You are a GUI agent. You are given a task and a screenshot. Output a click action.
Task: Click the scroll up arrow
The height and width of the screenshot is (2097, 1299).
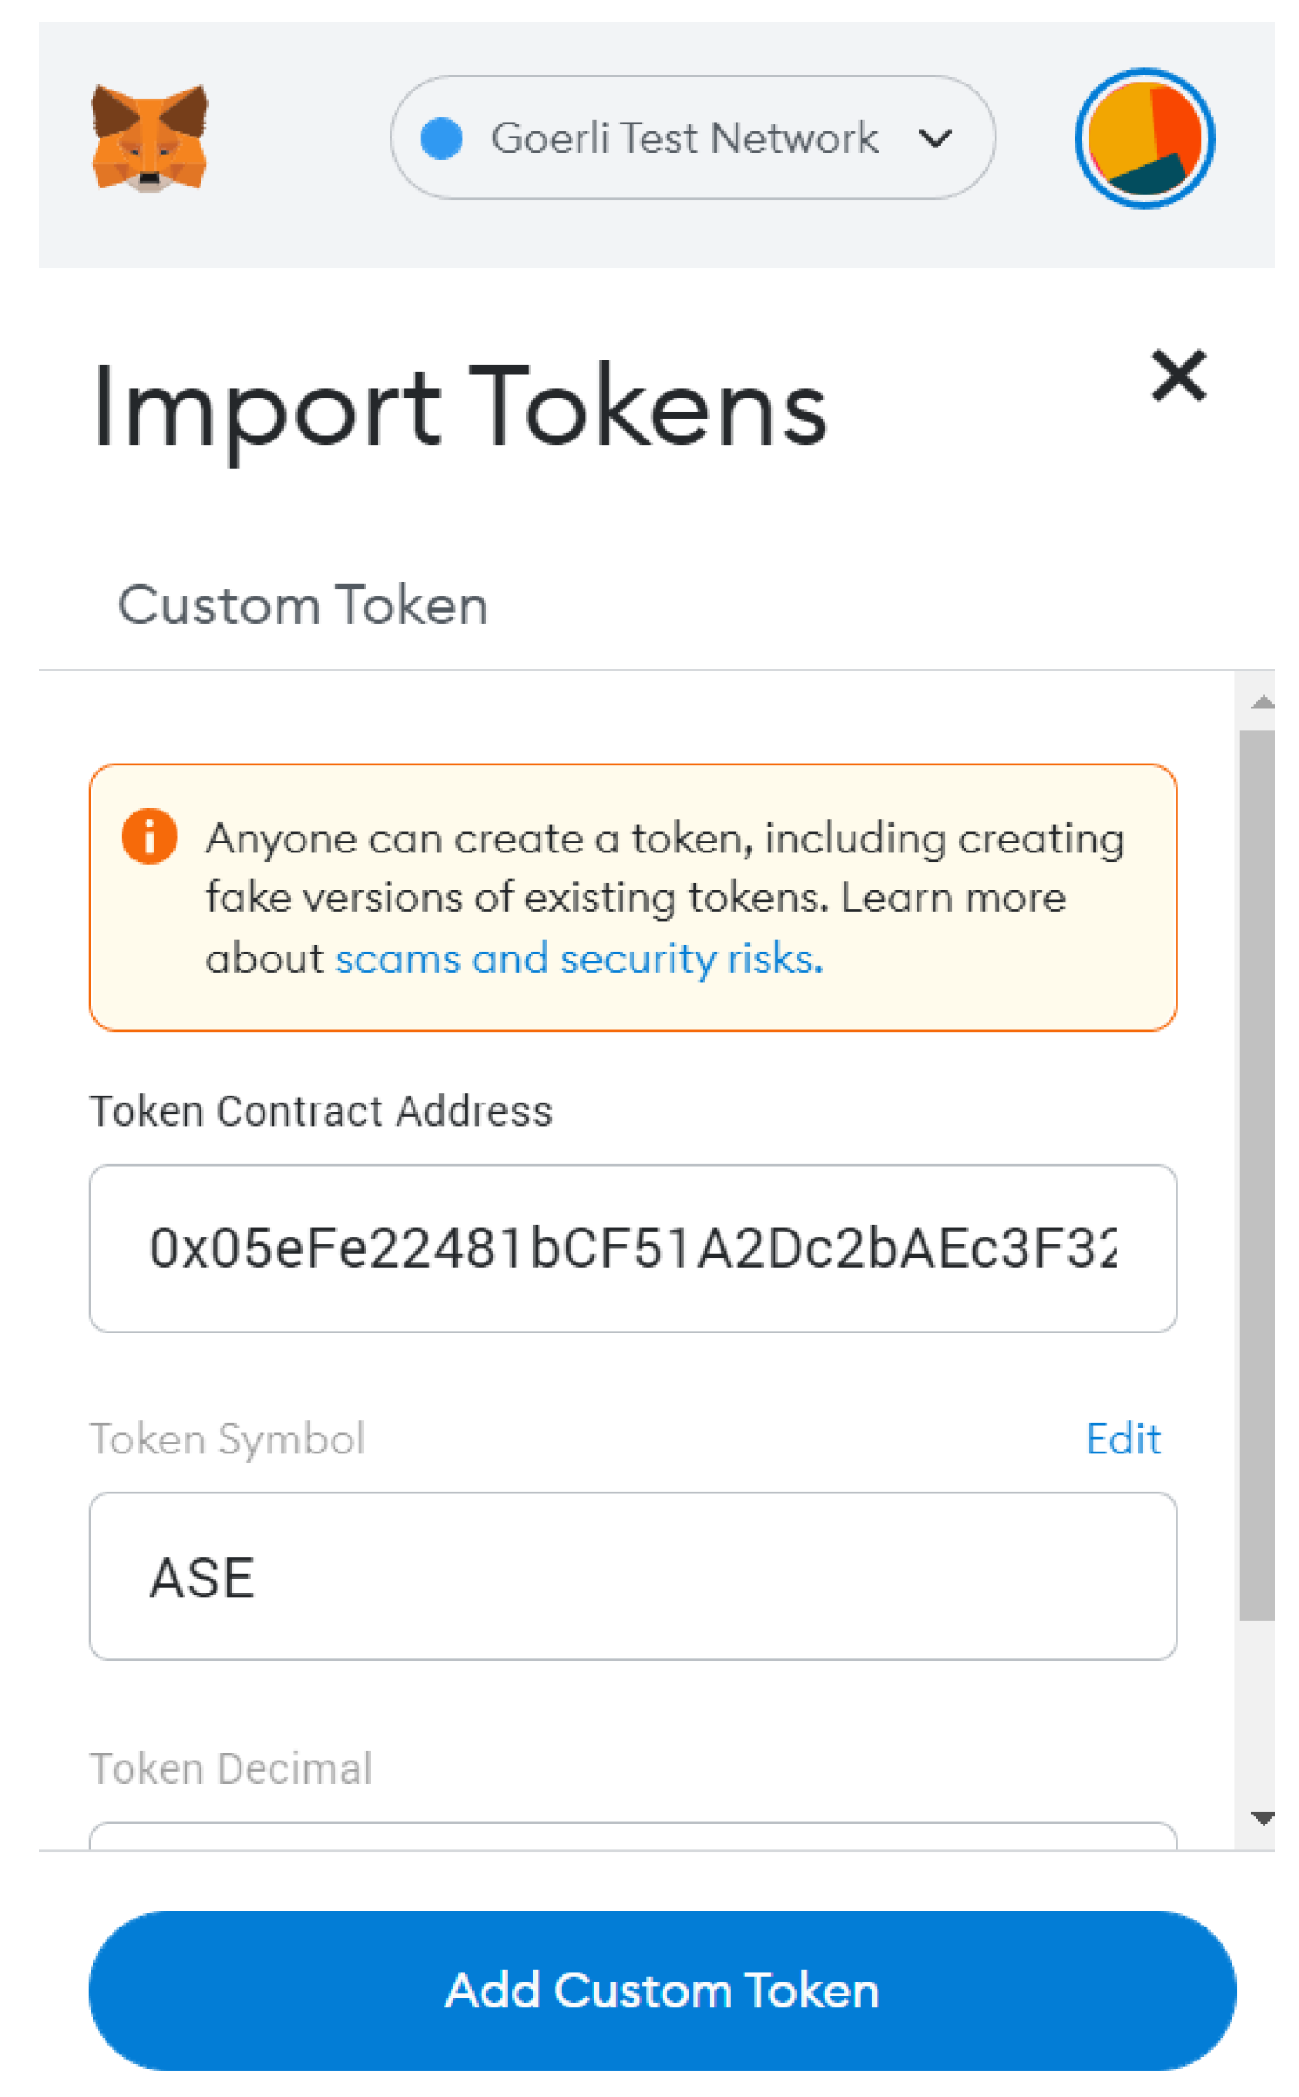1261,703
